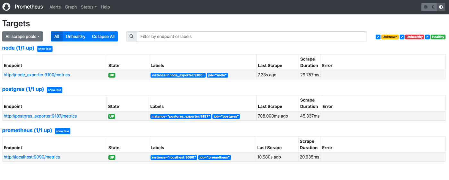Show only Unhealthy targets

tap(76, 37)
